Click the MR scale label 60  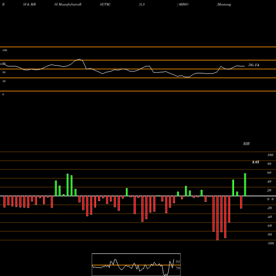tap(269, 173)
